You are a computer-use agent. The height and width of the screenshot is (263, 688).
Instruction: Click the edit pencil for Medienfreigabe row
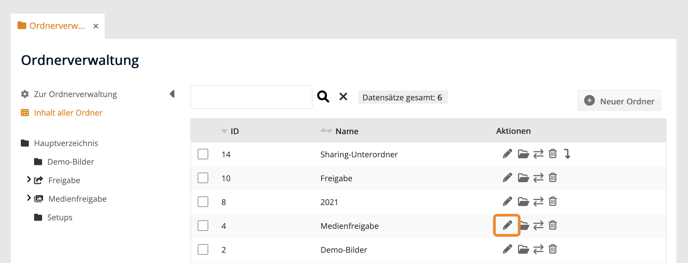pyautogui.click(x=507, y=225)
